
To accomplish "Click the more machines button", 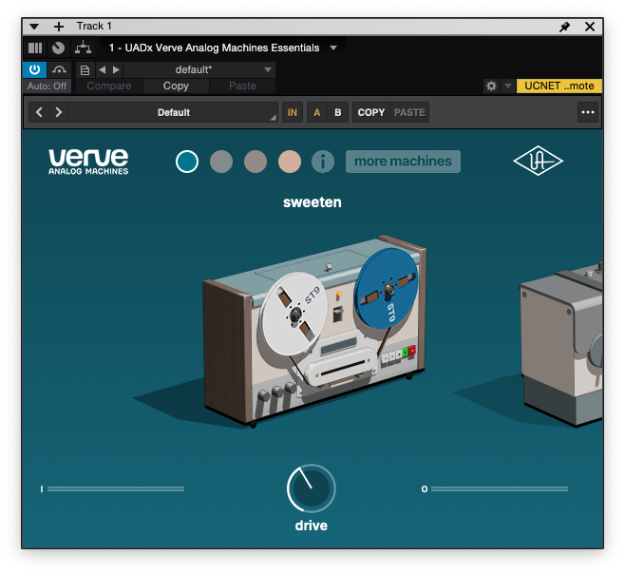I will 403,162.
